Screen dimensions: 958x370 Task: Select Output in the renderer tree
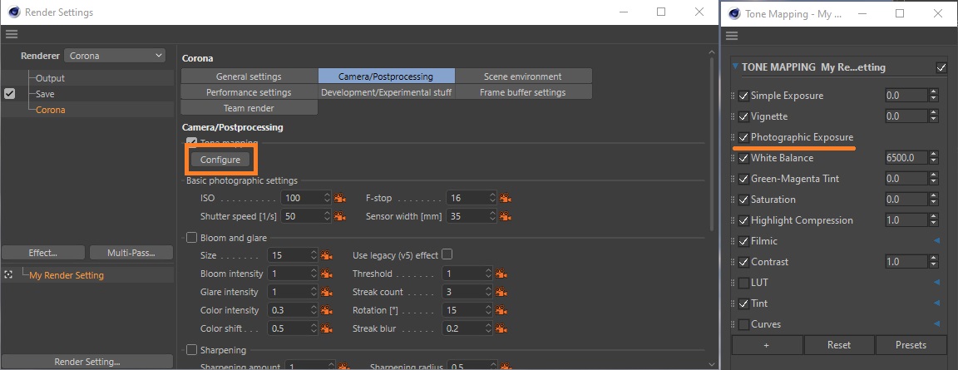[x=50, y=78]
